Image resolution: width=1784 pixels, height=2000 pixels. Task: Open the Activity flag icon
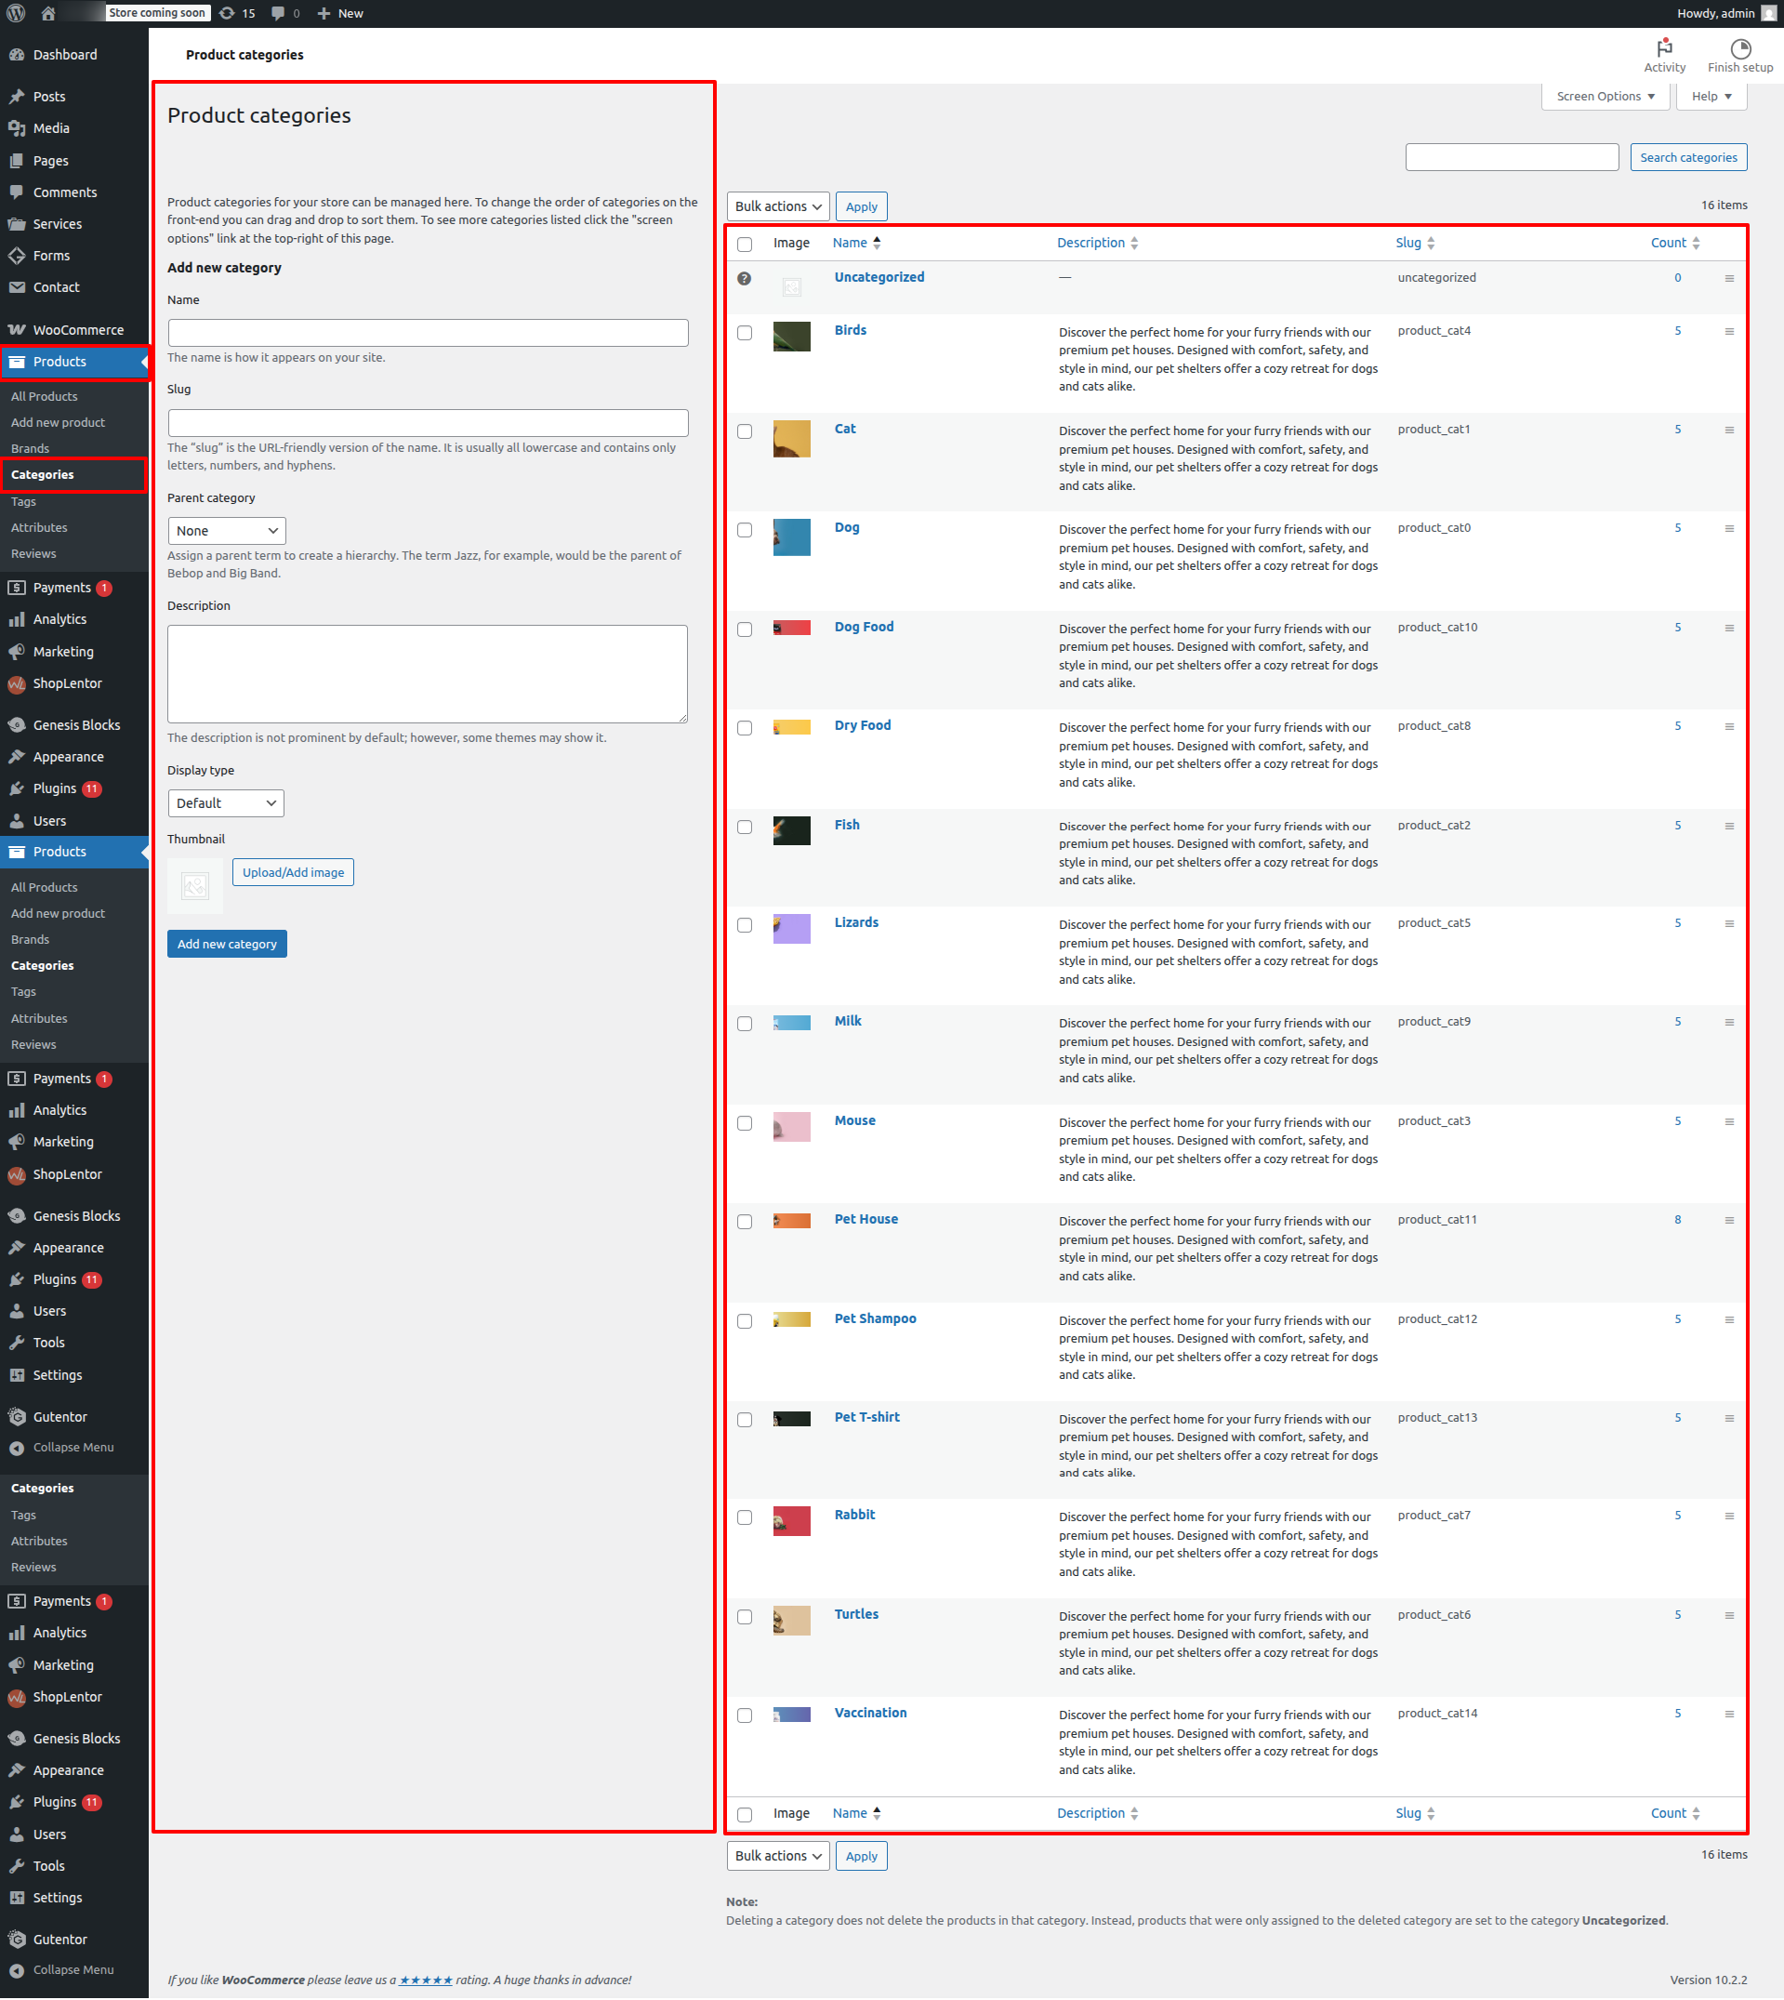(x=1663, y=48)
